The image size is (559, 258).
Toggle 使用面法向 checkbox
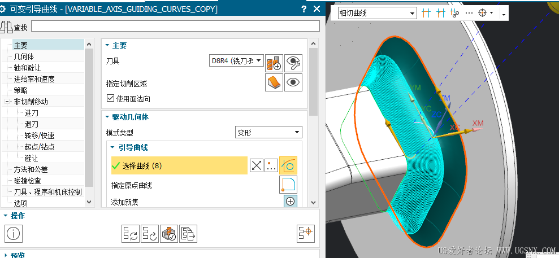pyautogui.click(x=110, y=99)
